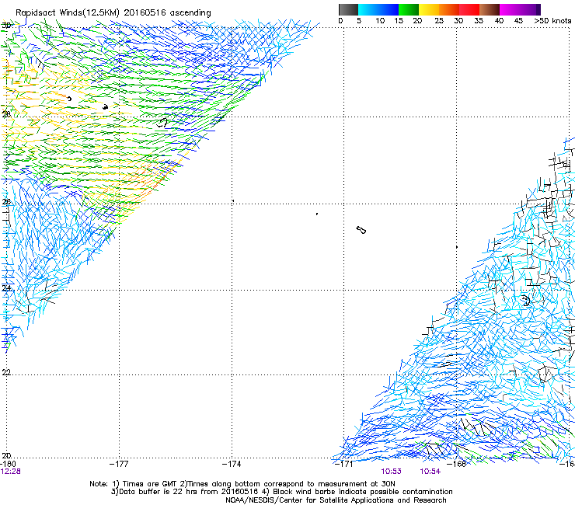Image resolution: width=575 pixels, height=505 pixels.
Task: Click the magenta-purple 40-50 knots legend segment
Action: point(521,9)
